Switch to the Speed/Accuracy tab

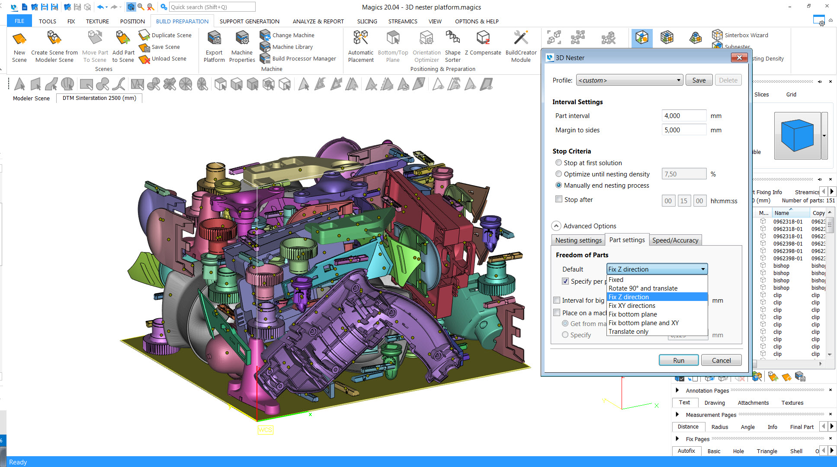pos(675,240)
